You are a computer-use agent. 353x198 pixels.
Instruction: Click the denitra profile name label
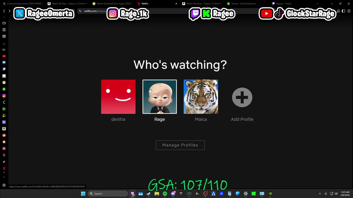[x=118, y=119]
